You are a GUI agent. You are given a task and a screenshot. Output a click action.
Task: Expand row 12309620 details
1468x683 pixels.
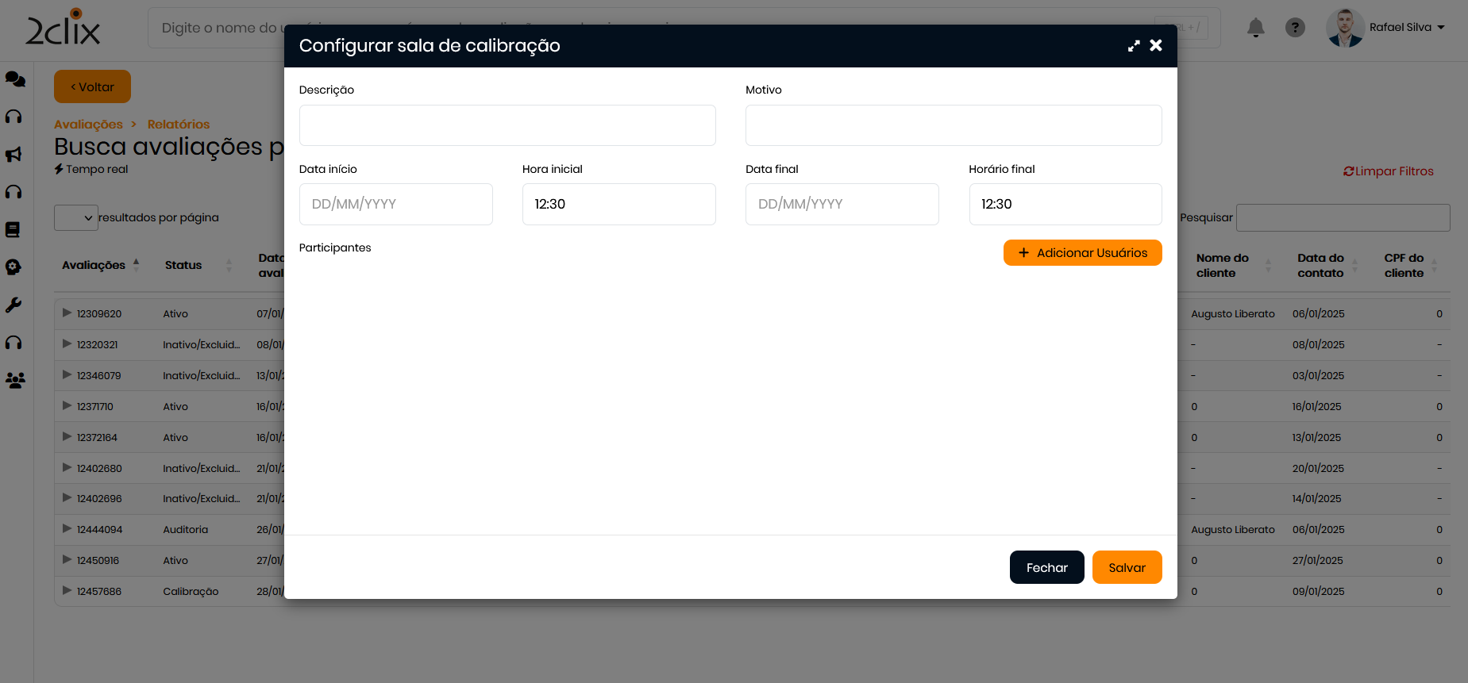[67, 313]
